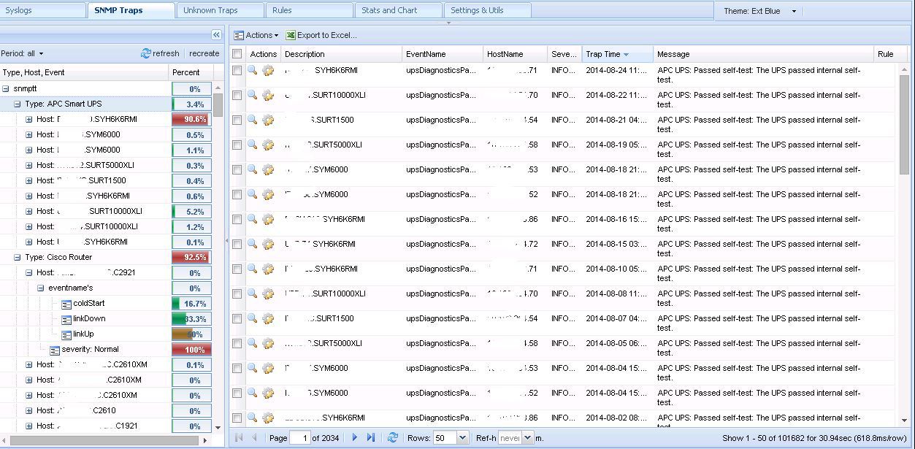Click the page number input field

point(299,438)
